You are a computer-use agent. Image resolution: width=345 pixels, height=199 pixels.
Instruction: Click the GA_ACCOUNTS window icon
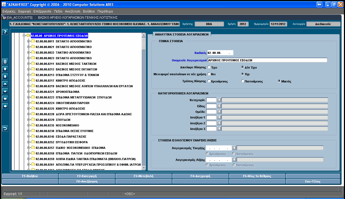[4, 17]
